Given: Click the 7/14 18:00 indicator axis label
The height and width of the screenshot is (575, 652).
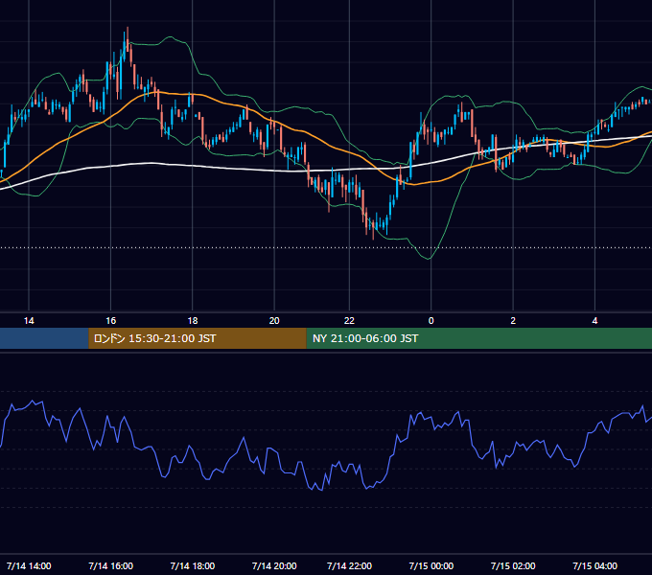Looking at the screenshot, I should pos(193,565).
